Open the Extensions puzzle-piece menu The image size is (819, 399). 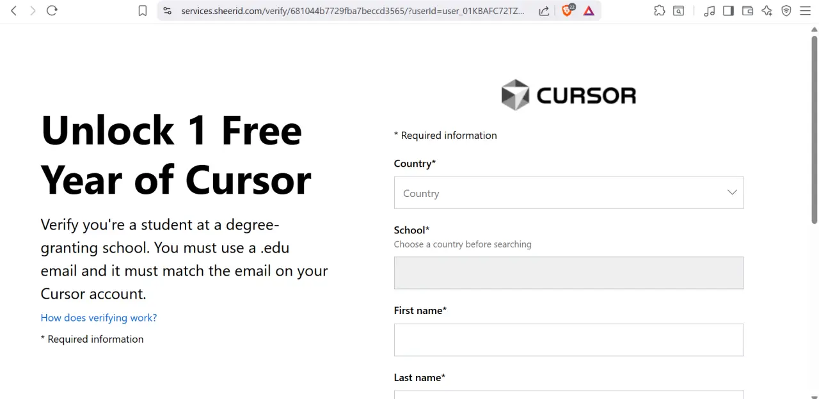click(660, 11)
